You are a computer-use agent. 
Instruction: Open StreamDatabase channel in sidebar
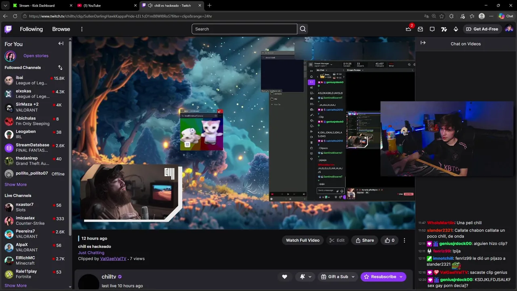pyautogui.click(x=35, y=148)
